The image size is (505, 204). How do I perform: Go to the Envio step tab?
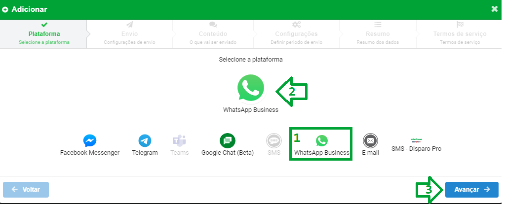129,34
